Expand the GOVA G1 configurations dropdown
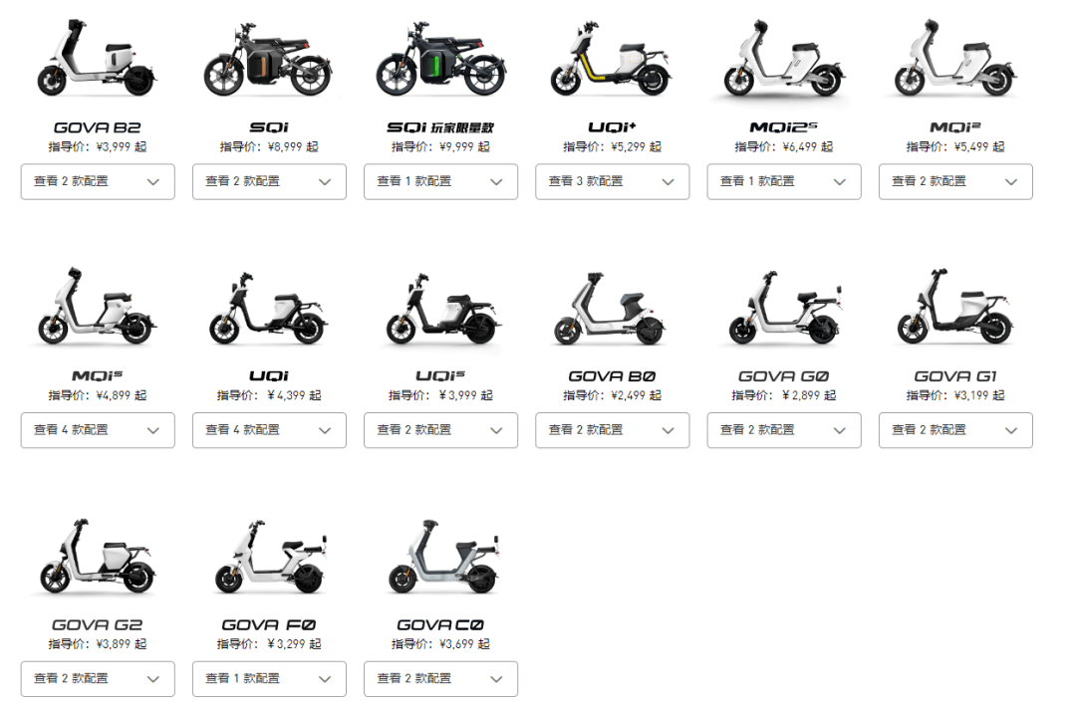The height and width of the screenshot is (709, 1076). pos(955,430)
